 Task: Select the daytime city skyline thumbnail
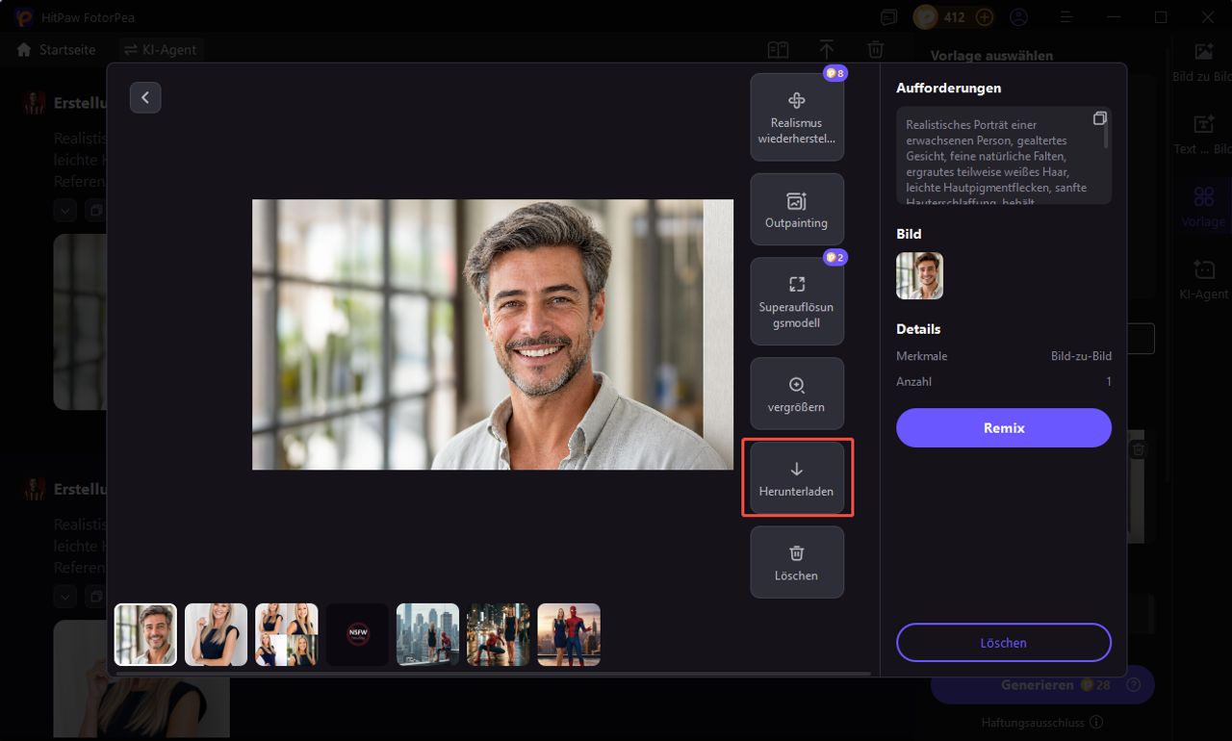point(427,634)
